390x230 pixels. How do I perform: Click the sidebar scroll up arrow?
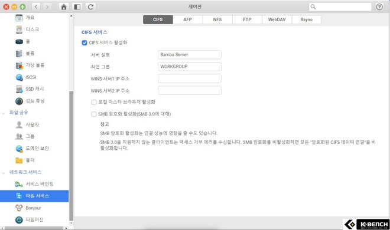click(x=71, y=16)
